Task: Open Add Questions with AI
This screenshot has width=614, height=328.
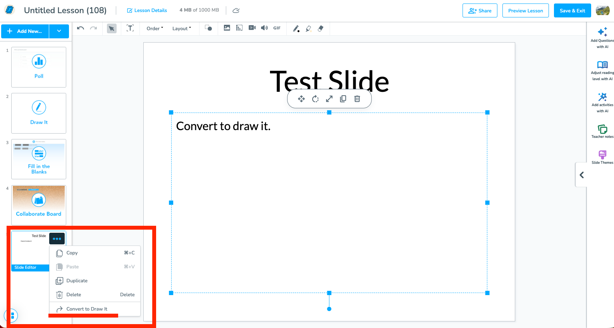Action: point(602,38)
